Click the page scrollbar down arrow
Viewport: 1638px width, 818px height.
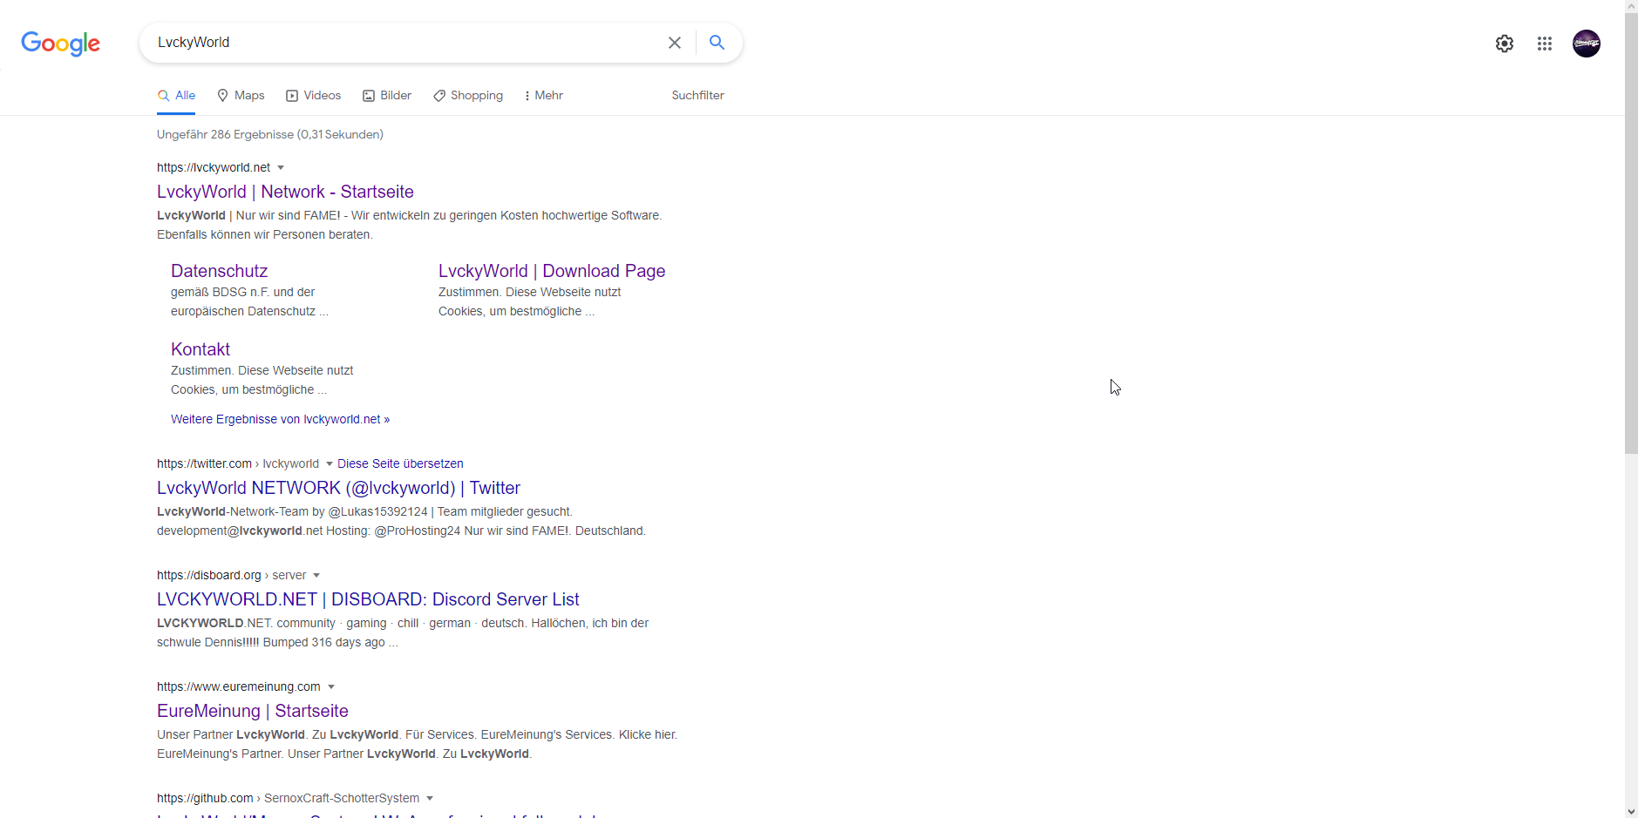click(x=1631, y=811)
